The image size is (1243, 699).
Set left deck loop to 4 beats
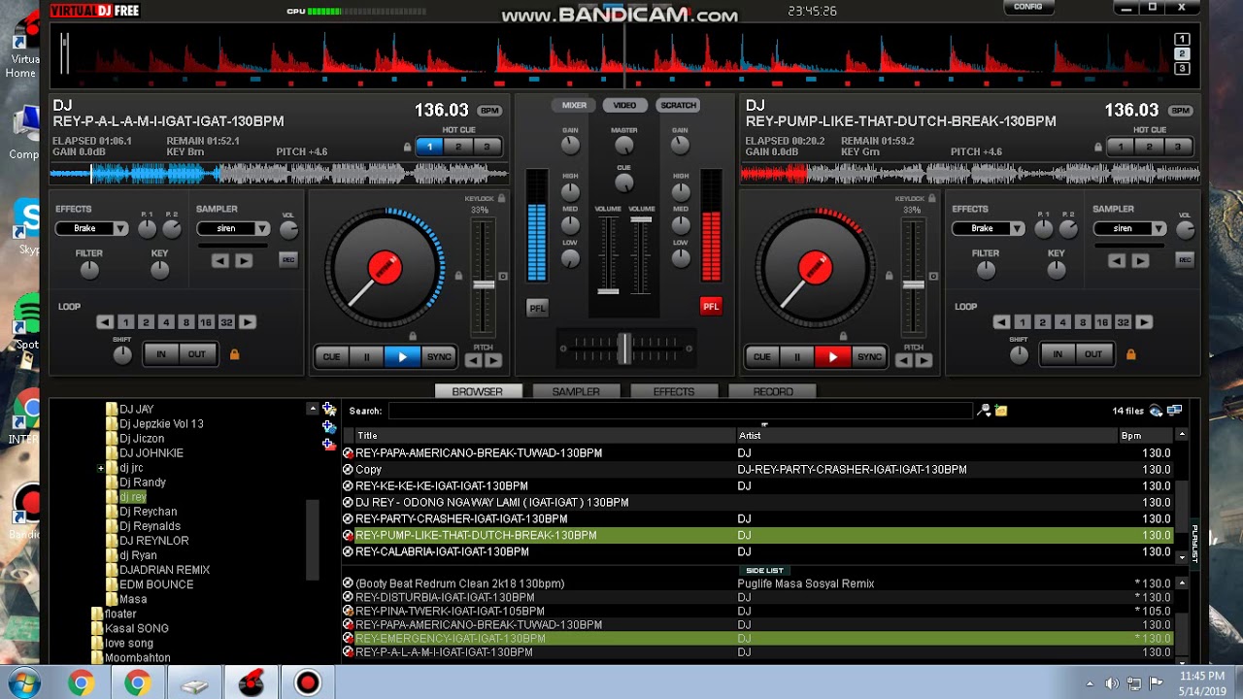(x=165, y=322)
